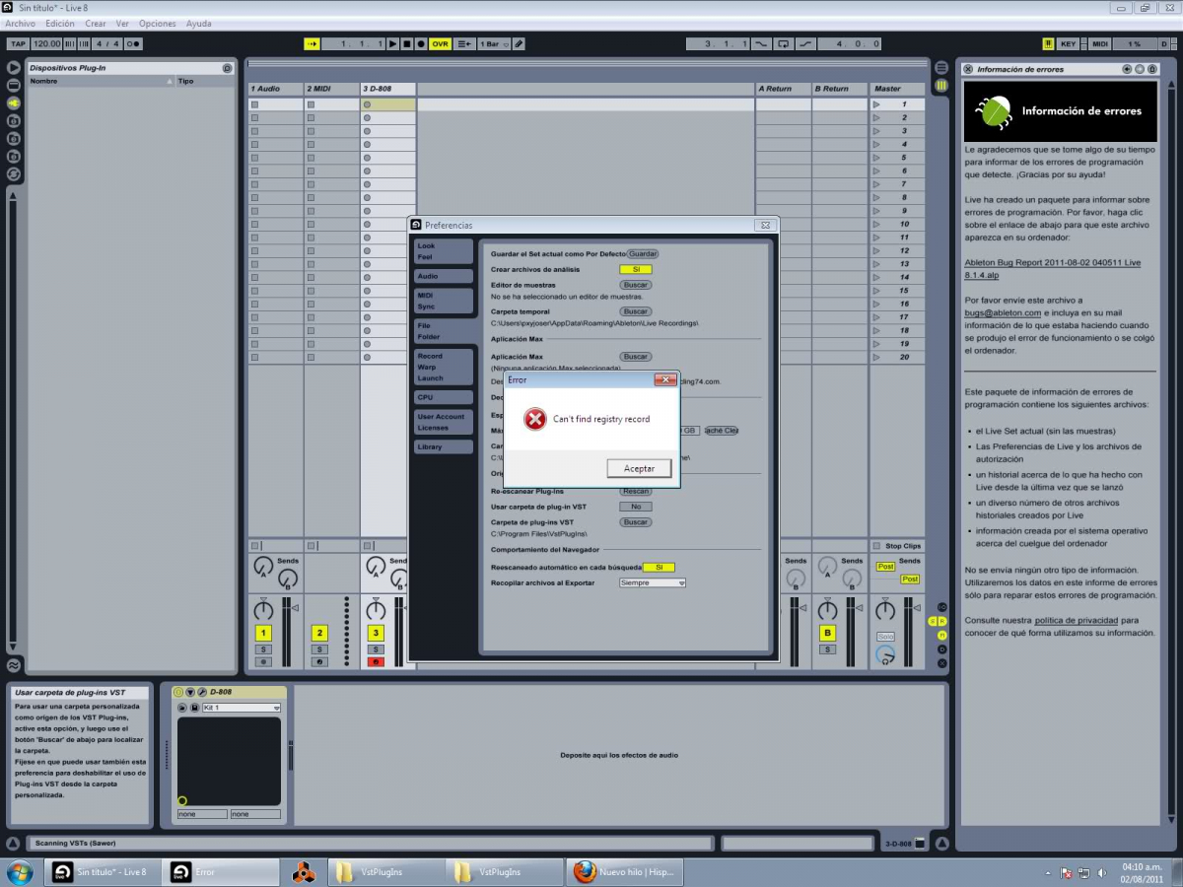The height and width of the screenshot is (887, 1183).
Task: Toggle KEY map mode
Action: tap(1069, 43)
